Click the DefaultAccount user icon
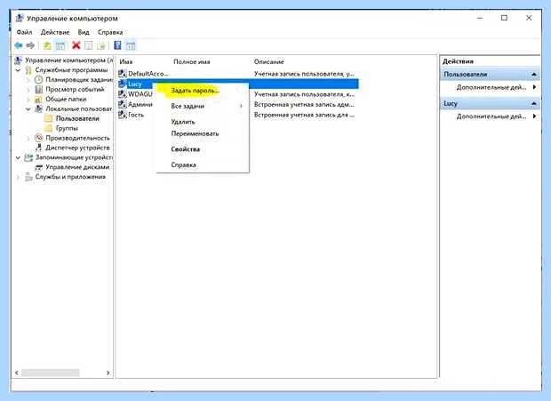Screen dimensions: 551x401 tap(123, 74)
